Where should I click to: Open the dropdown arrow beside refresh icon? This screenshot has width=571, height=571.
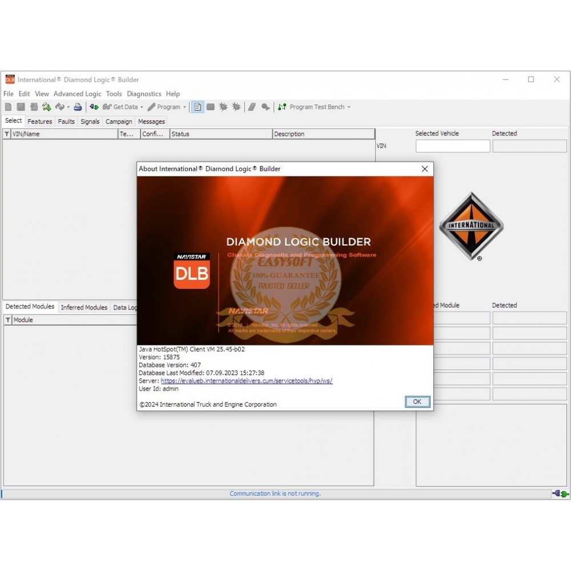click(68, 107)
